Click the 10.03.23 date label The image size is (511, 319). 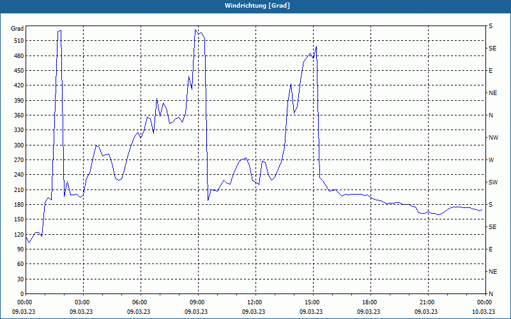pyautogui.click(x=484, y=311)
